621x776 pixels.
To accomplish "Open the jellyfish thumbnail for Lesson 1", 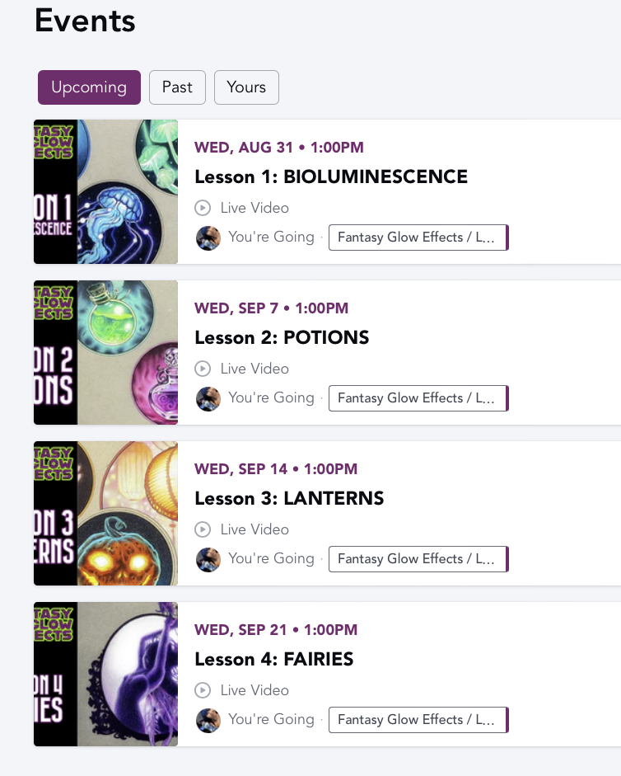I will pos(105,191).
